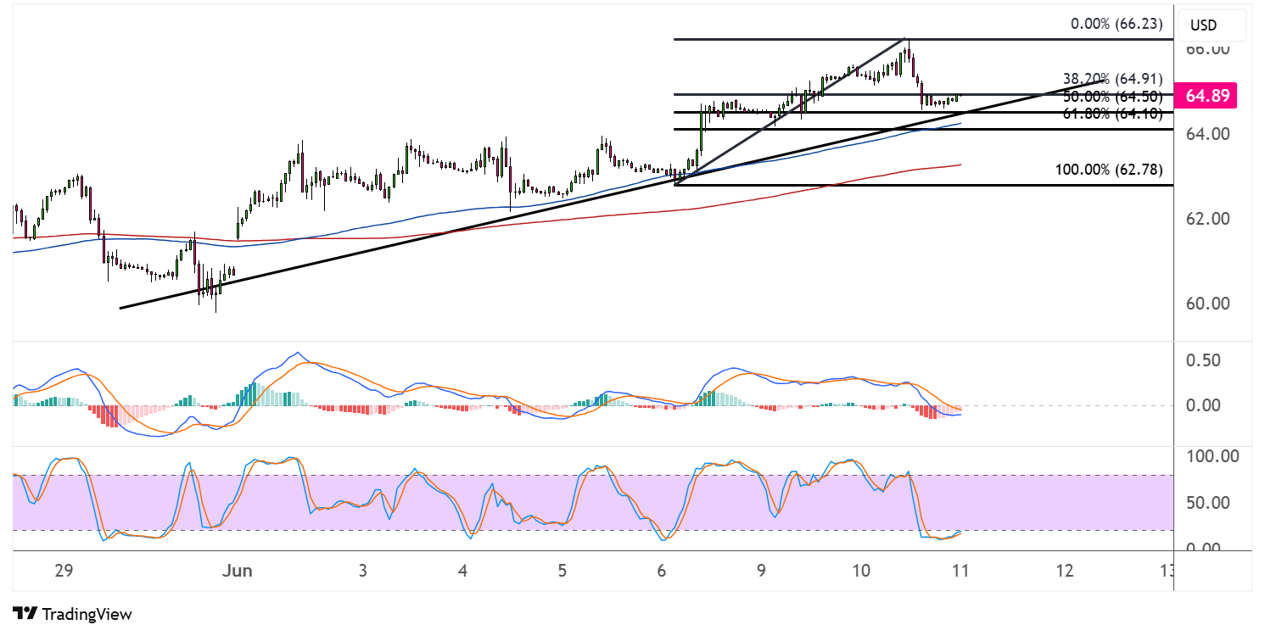The height and width of the screenshot is (636, 1265).
Task: Click the "Jun" month label on time axis
Action: tap(238, 571)
